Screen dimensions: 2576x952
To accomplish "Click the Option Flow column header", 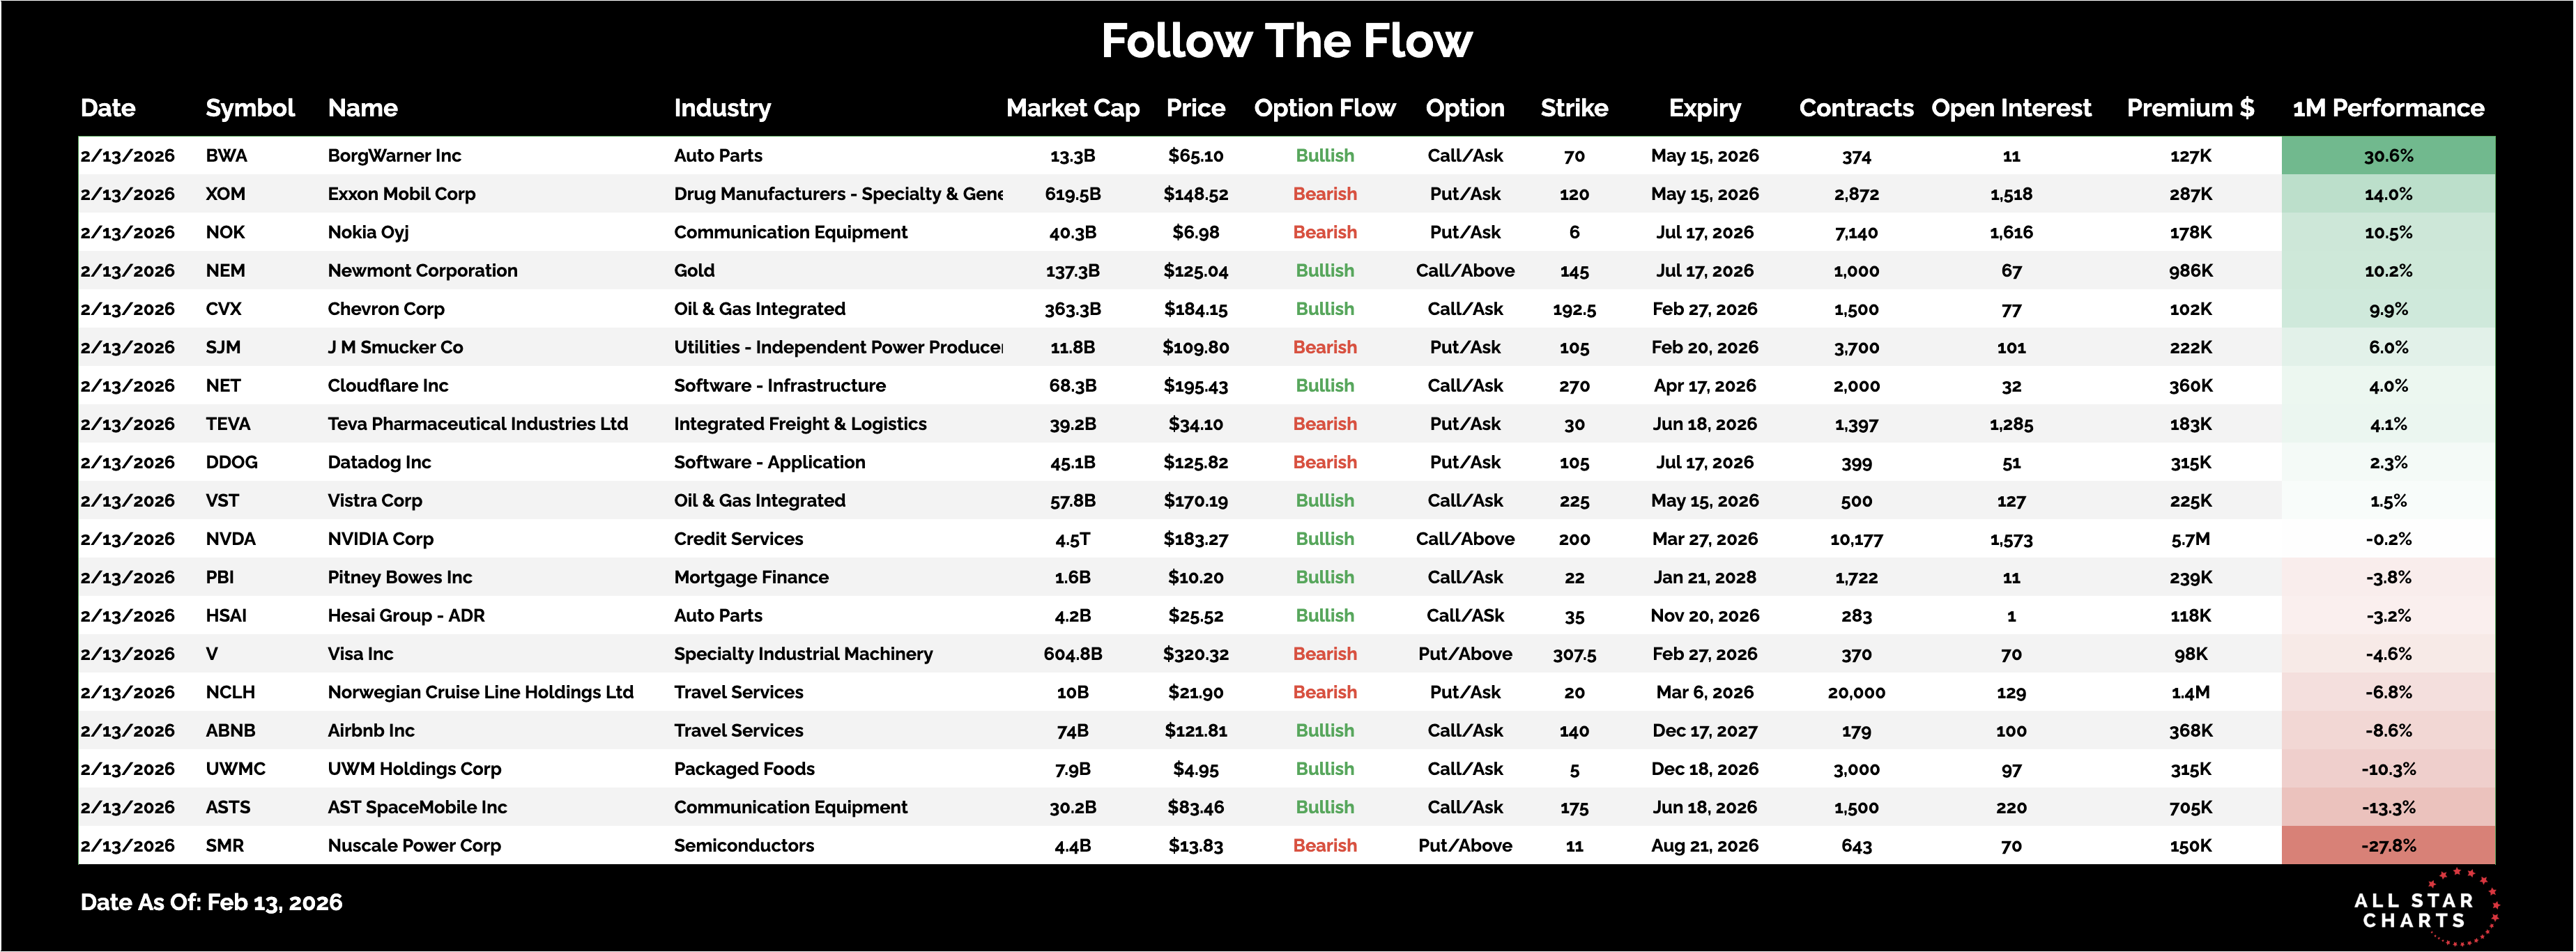I will coord(1324,108).
